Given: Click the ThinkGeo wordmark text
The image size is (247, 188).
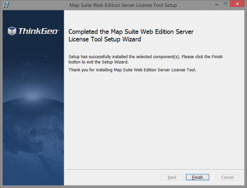Looking at the screenshot, I should pyautogui.click(x=38, y=31).
